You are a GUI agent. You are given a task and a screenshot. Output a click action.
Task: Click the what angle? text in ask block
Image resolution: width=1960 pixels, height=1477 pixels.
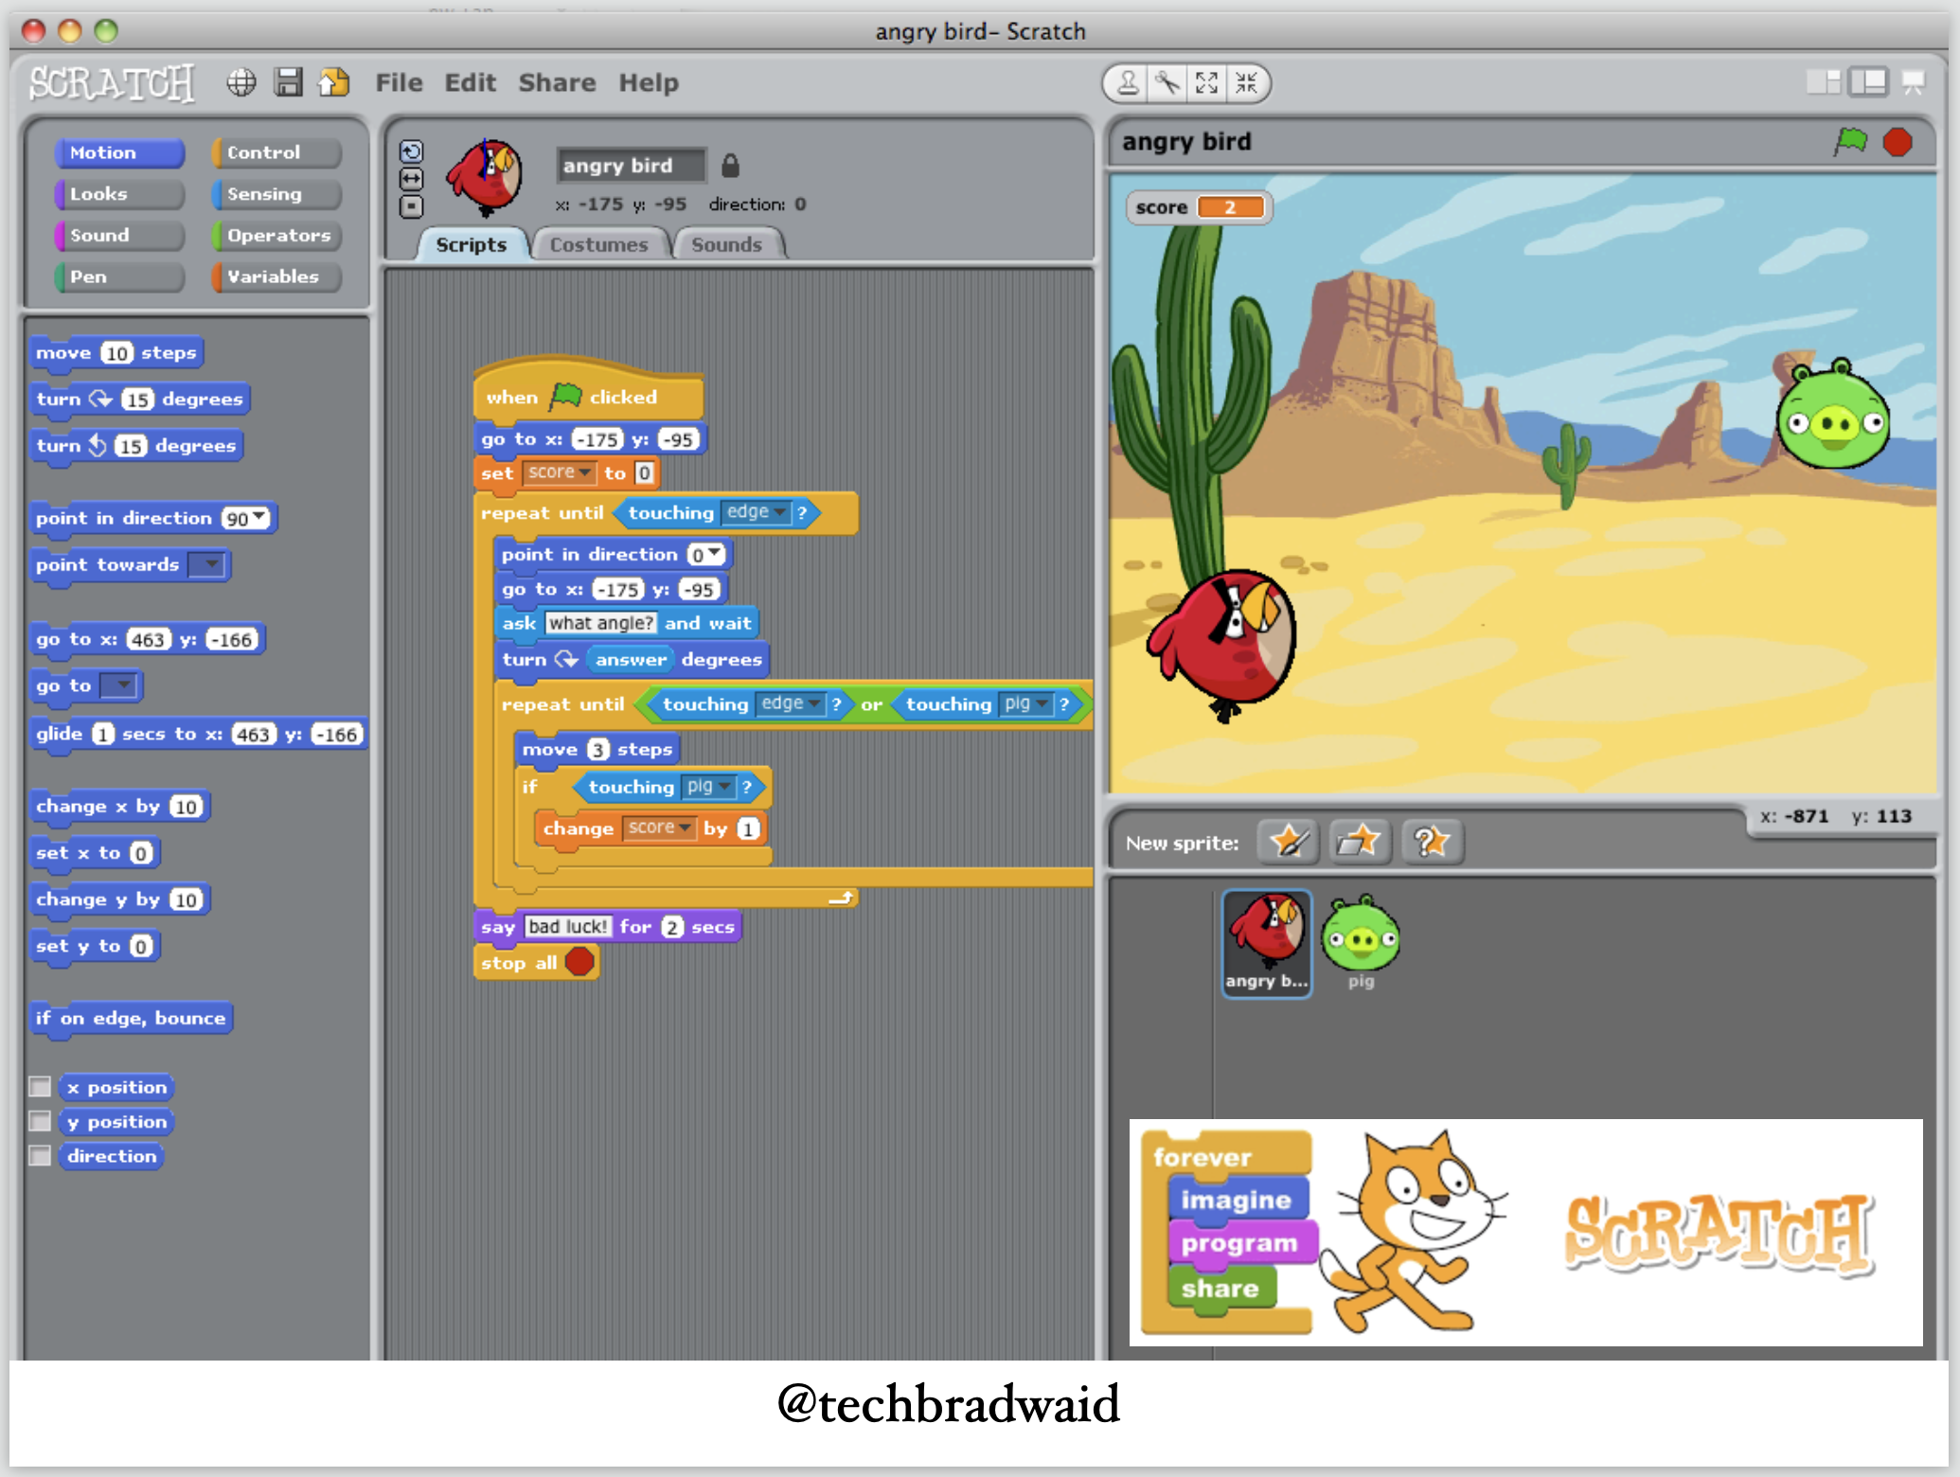click(x=601, y=623)
